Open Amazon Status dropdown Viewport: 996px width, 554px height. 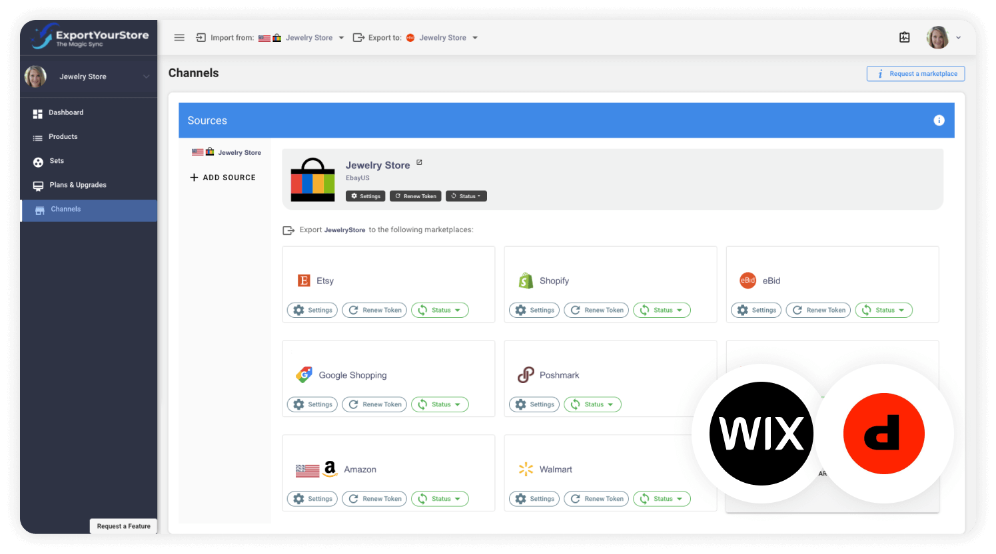click(x=440, y=499)
